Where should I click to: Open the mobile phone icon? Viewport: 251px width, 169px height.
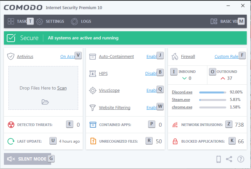tap(218, 159)
